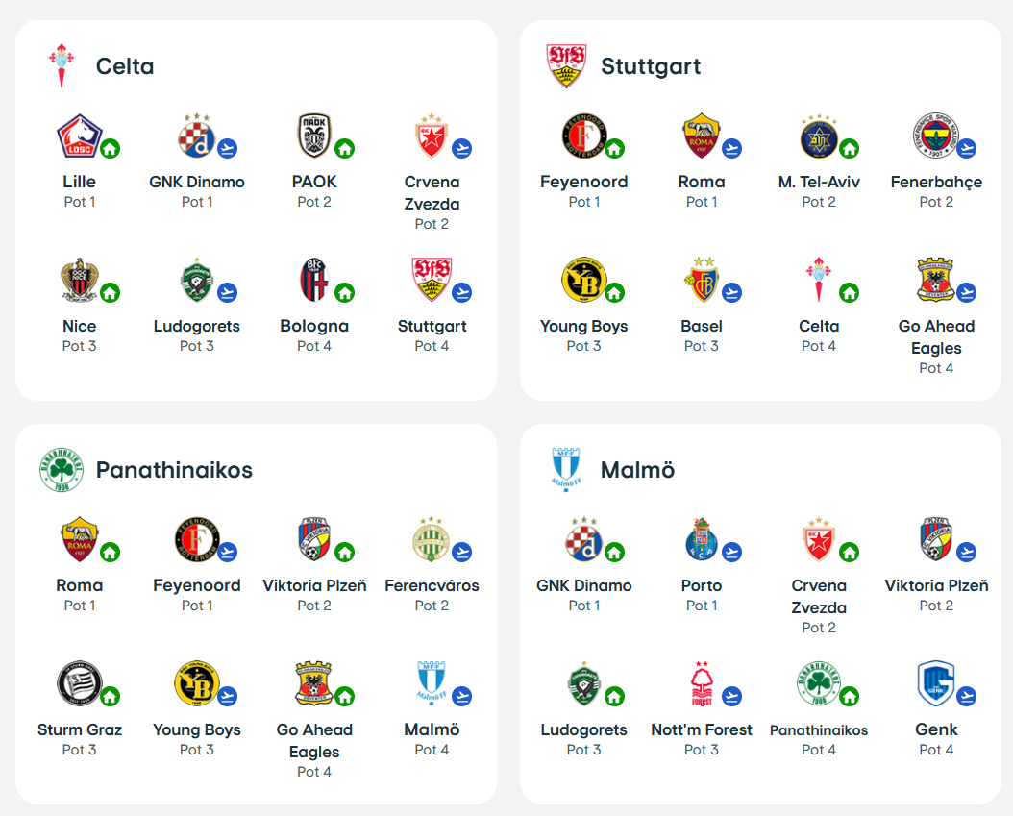
Task: Select the Genk crest in Malmö card
Action: coord(935,683)
